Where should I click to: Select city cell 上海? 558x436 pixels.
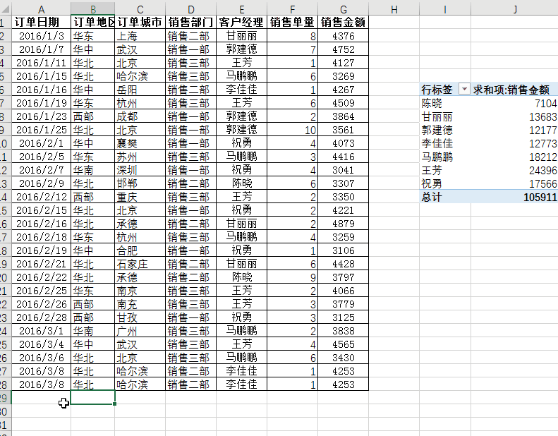[x=140, y=35]
